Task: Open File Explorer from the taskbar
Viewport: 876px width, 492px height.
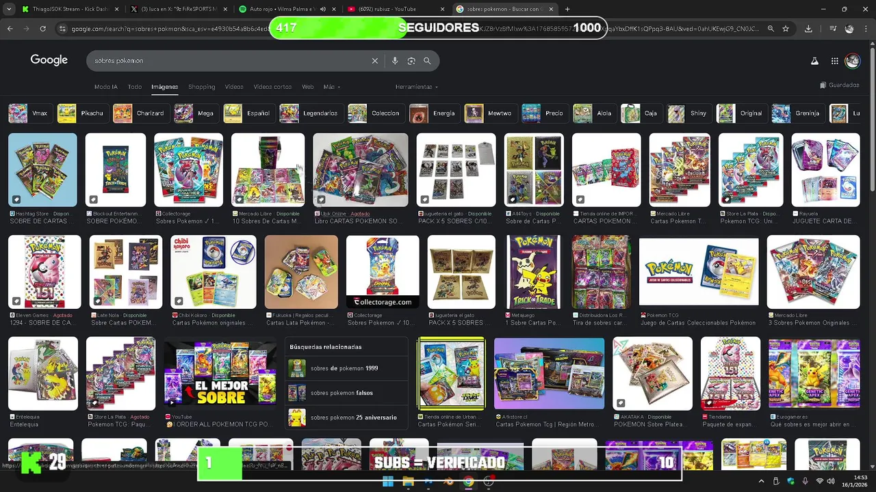Action: [408, 482]
